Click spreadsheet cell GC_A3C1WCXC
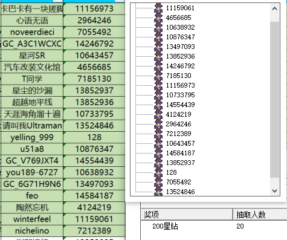The height and width of the screenshot is (240, 287). coord(32,44)
